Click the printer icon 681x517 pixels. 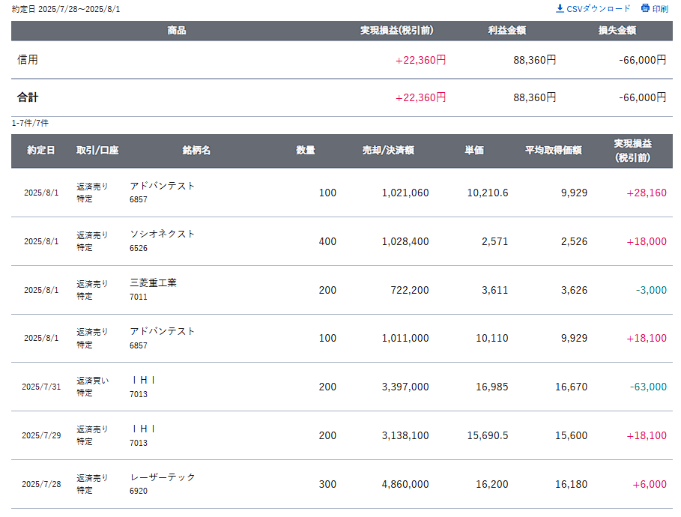(645, 8)
